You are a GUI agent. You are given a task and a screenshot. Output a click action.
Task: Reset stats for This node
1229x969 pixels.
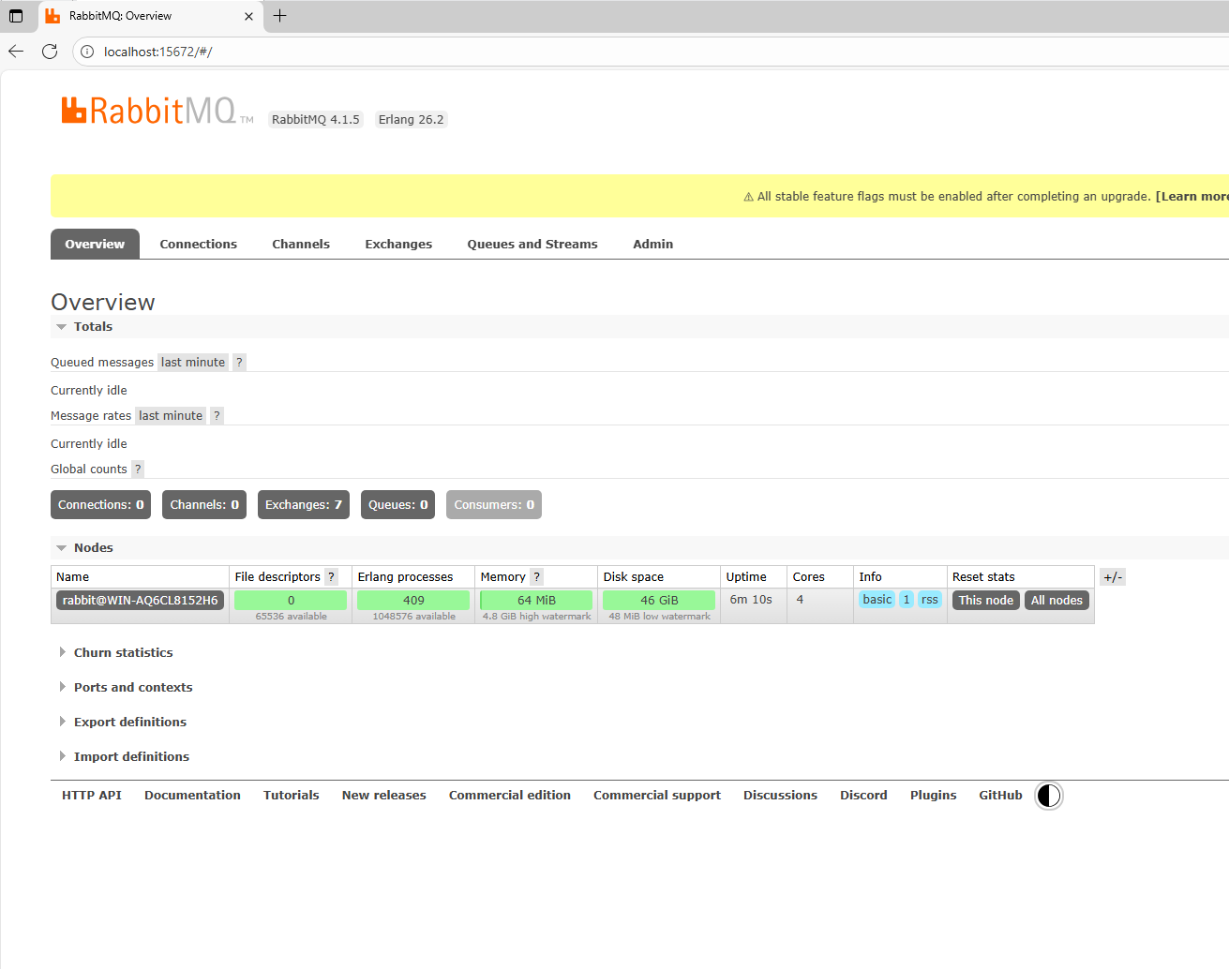pyautogui.click(x=986, y=601)
